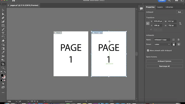The image size is (185, 104).
Task: Open the search magnifier icon
Action: coord(169,1)
